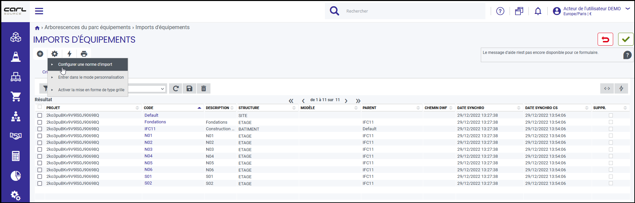Open shopping cart in sidebar
The height and width of the screenshot is (203, 635).
tap(16, 96)
